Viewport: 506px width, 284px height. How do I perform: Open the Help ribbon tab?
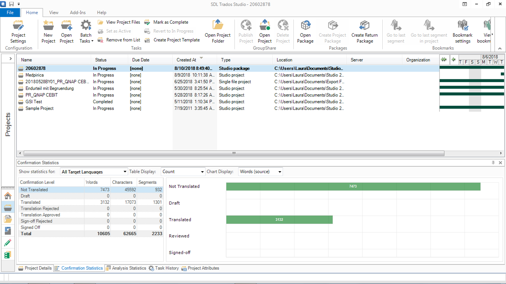point(102,13)
